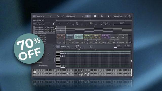
Task: Double Speed with the x2 button
Action: coord(96,25)
